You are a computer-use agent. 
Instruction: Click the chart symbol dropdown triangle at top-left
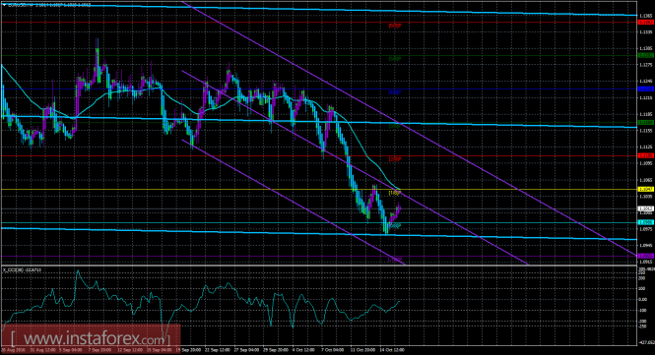5,5
